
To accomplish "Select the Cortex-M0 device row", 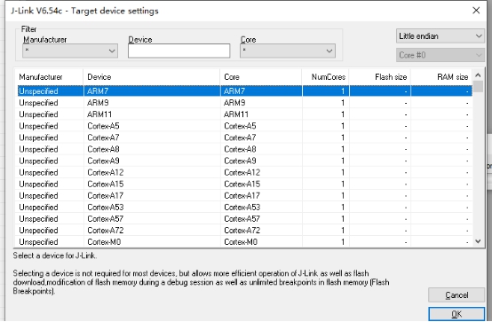I will 245,242.
